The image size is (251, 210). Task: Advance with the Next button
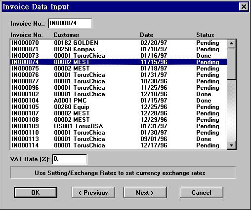(x=145, y=192)
